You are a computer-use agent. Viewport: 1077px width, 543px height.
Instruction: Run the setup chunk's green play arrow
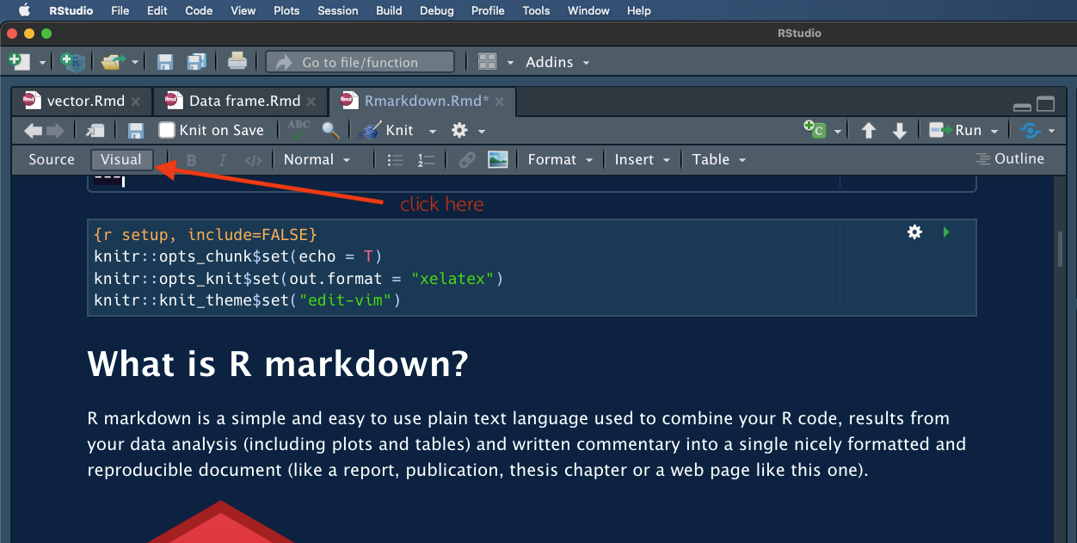[946, 231]
